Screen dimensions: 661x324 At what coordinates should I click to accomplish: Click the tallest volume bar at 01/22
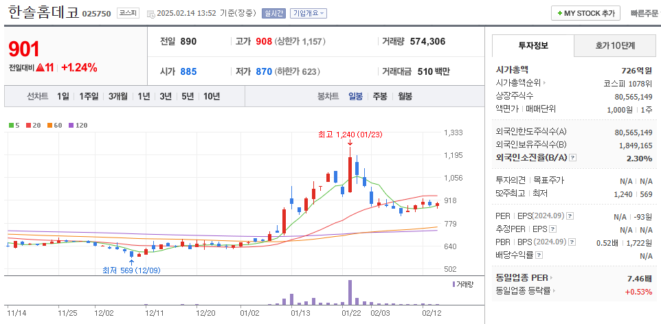[350, 292]
